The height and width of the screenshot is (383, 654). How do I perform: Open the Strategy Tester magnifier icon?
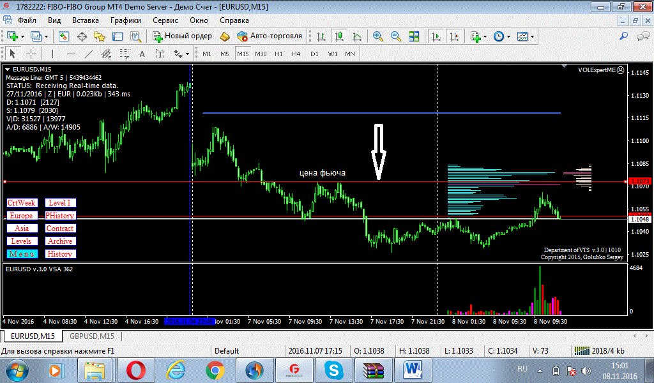(135, 36)
